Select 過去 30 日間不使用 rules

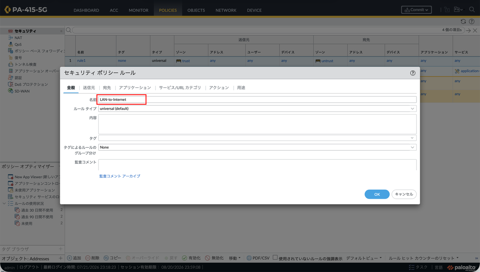(37, 210)
